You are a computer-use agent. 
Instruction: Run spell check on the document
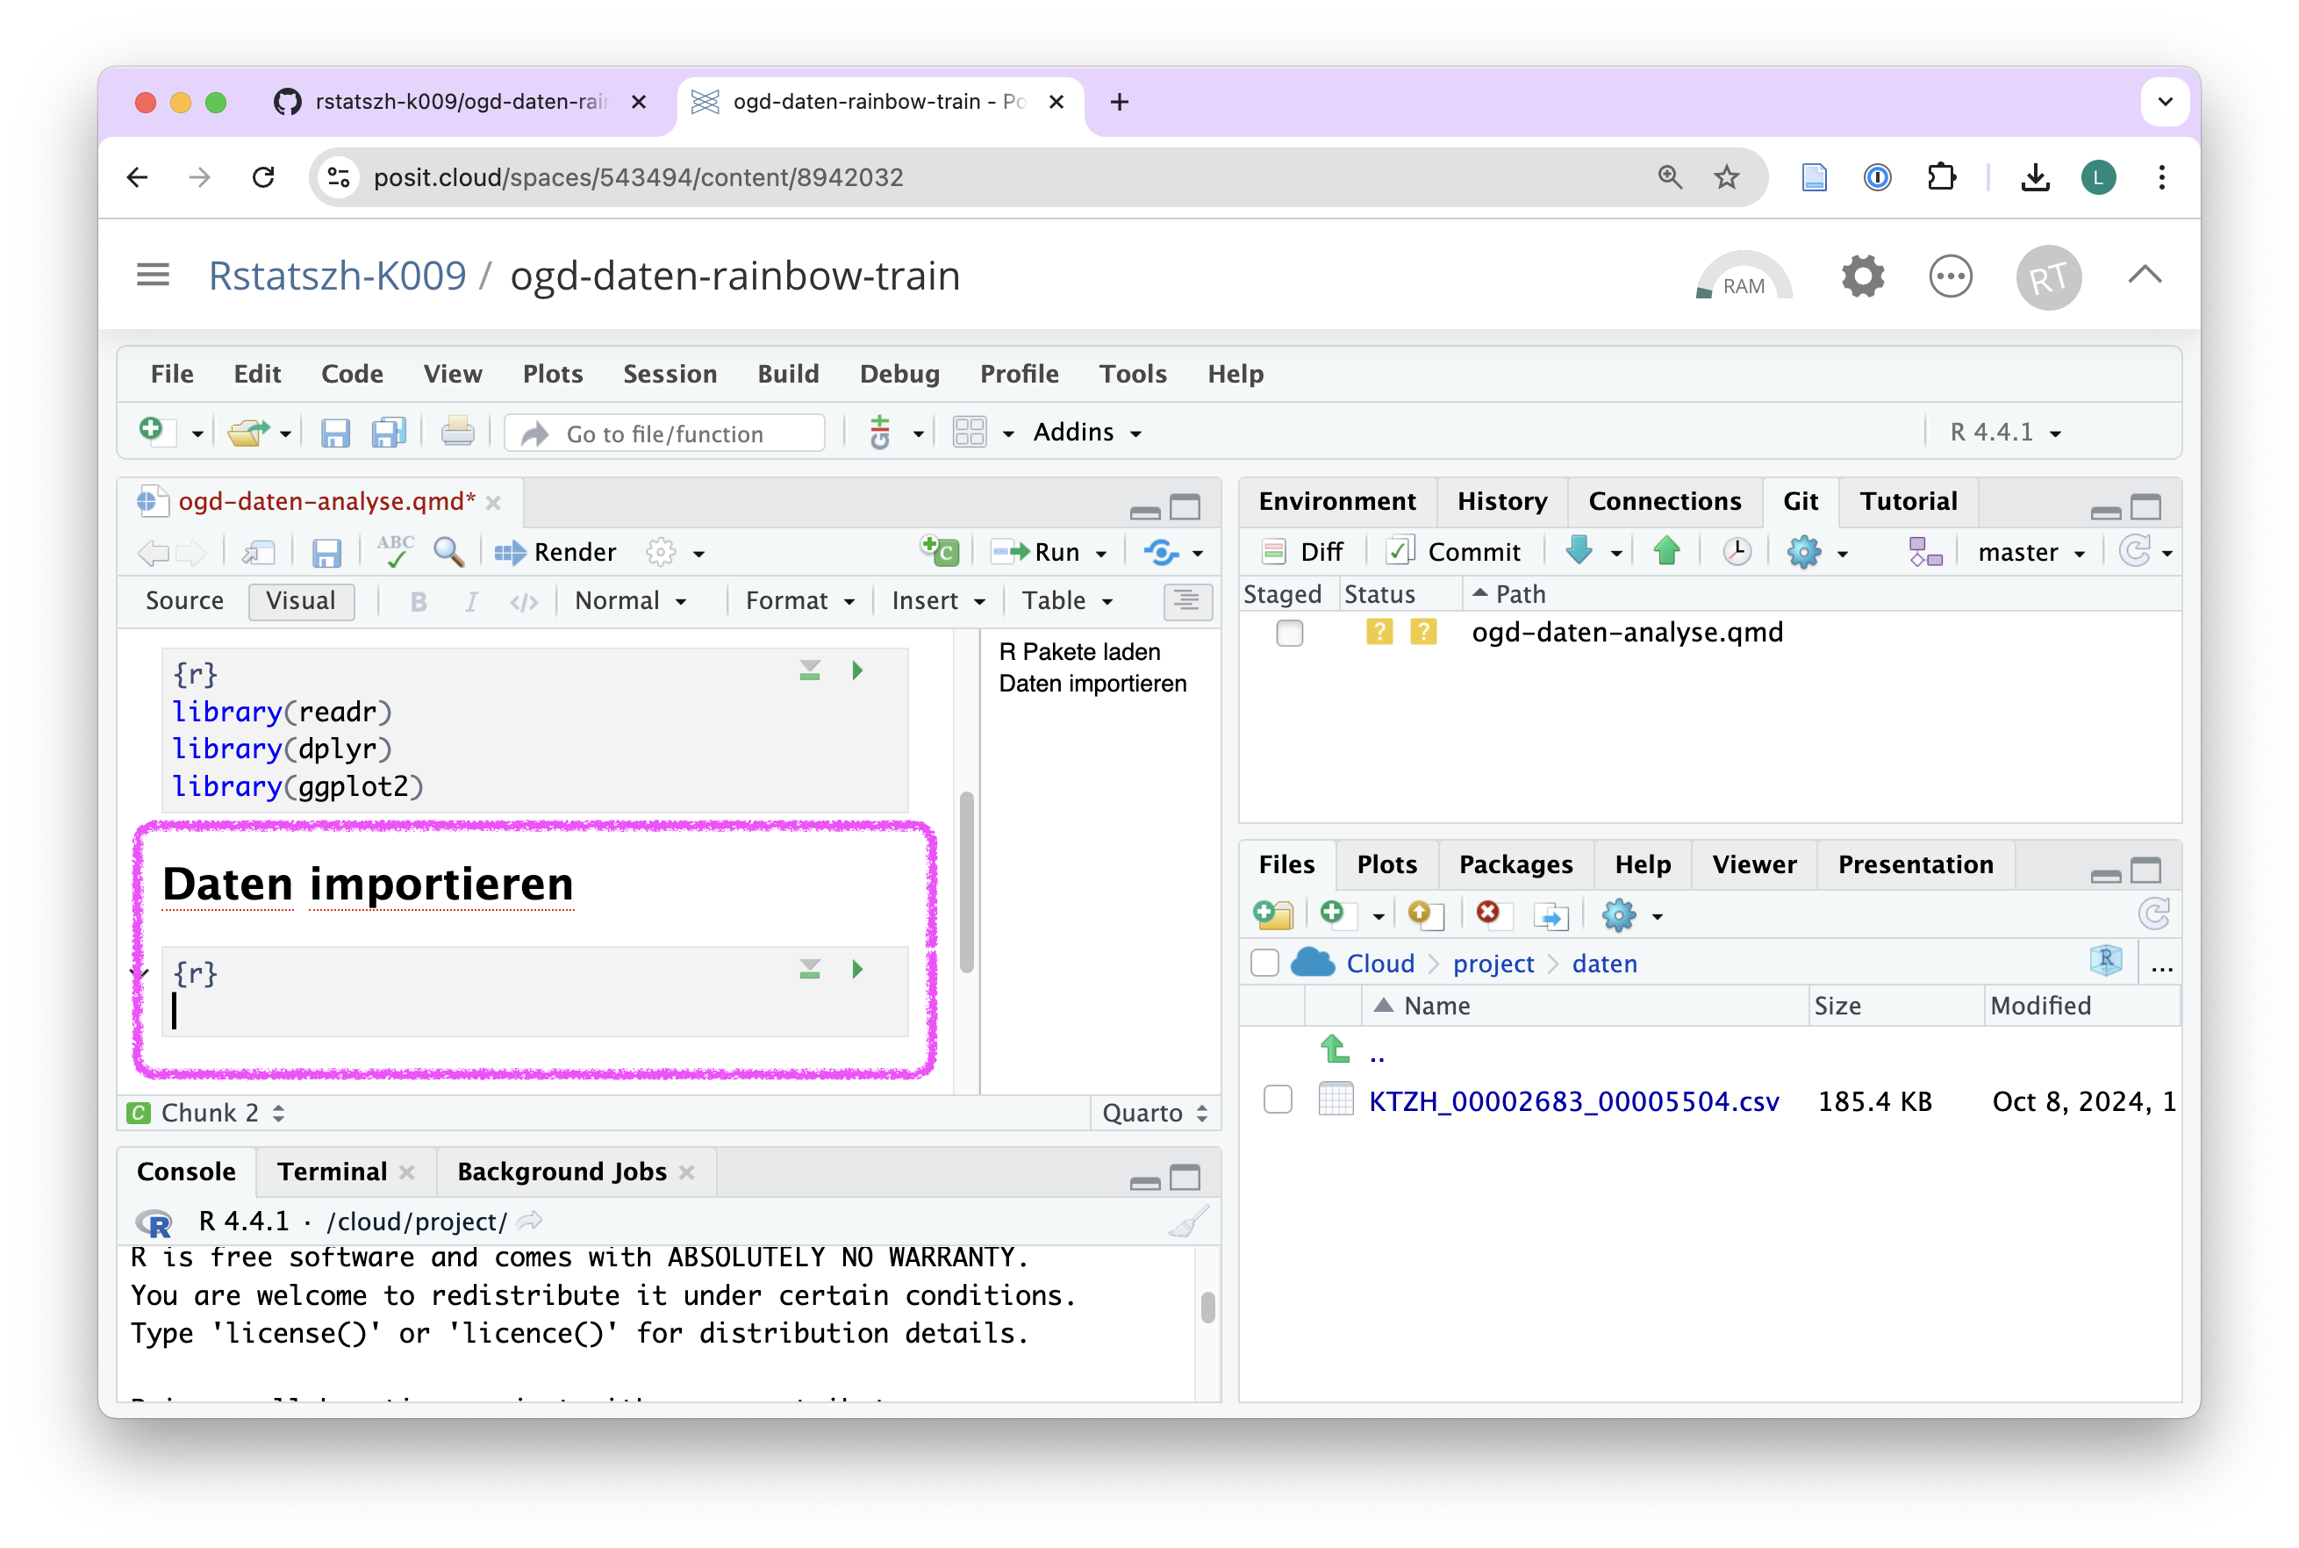coord(395,551)
